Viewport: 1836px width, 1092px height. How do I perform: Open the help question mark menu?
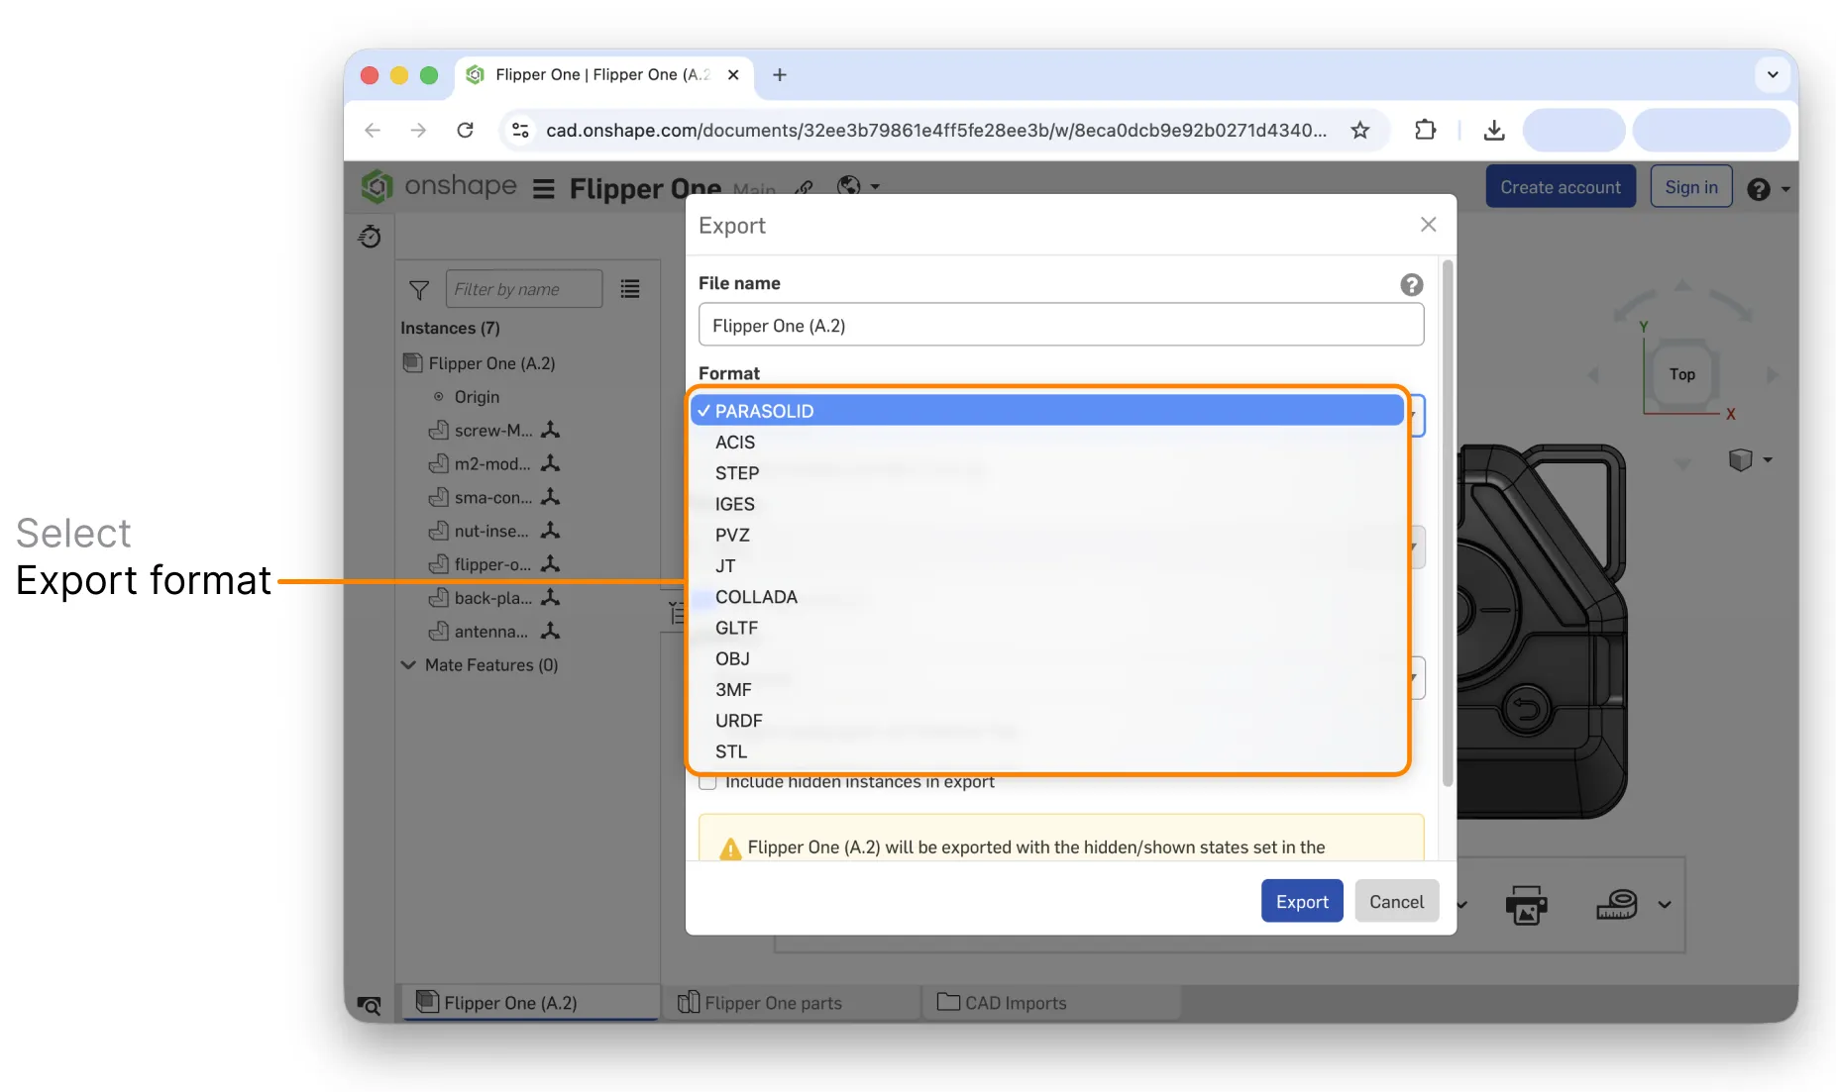[x=1769, y=189]
